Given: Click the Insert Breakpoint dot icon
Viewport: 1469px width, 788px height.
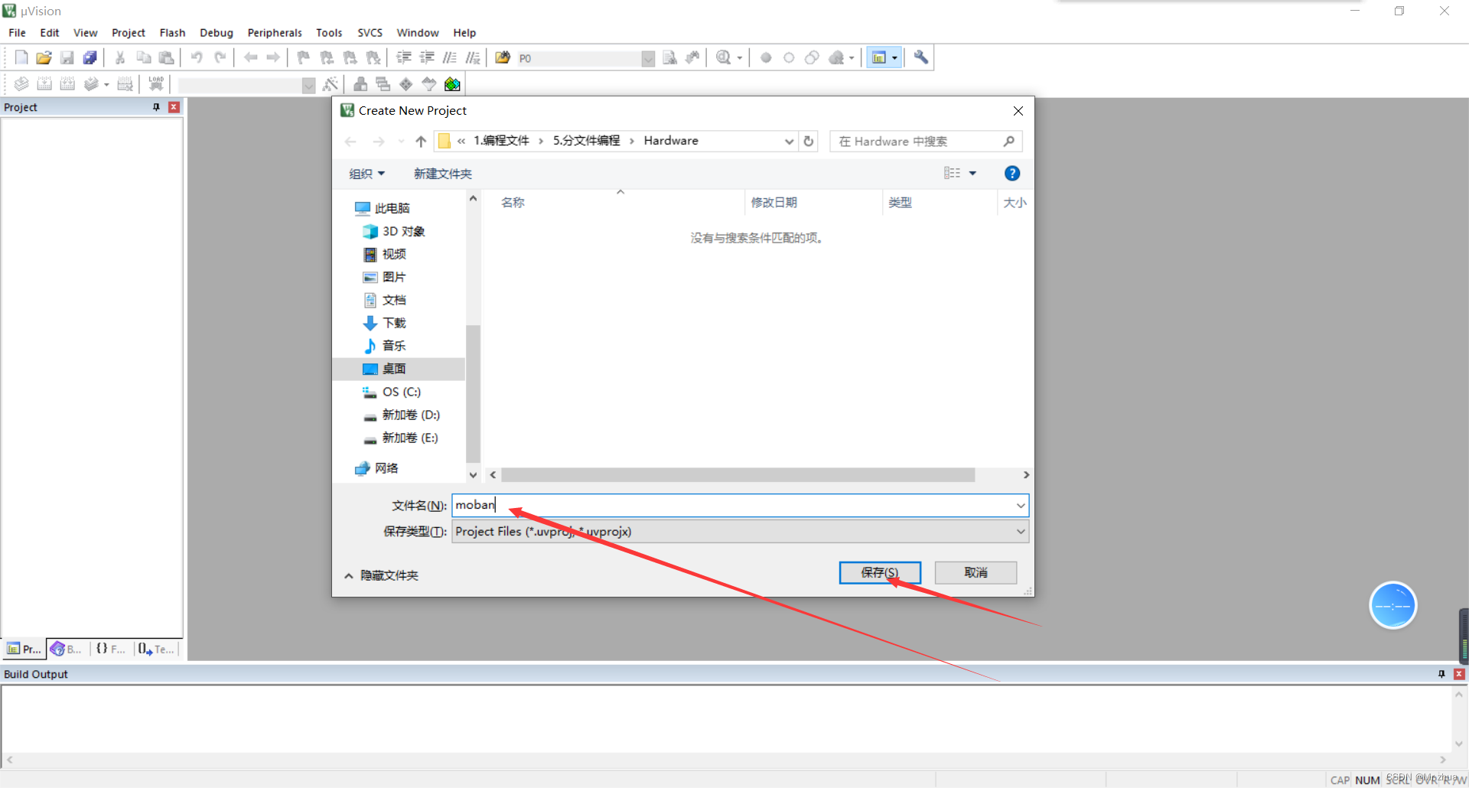Looking at the screenshot, I should (766, 57).
